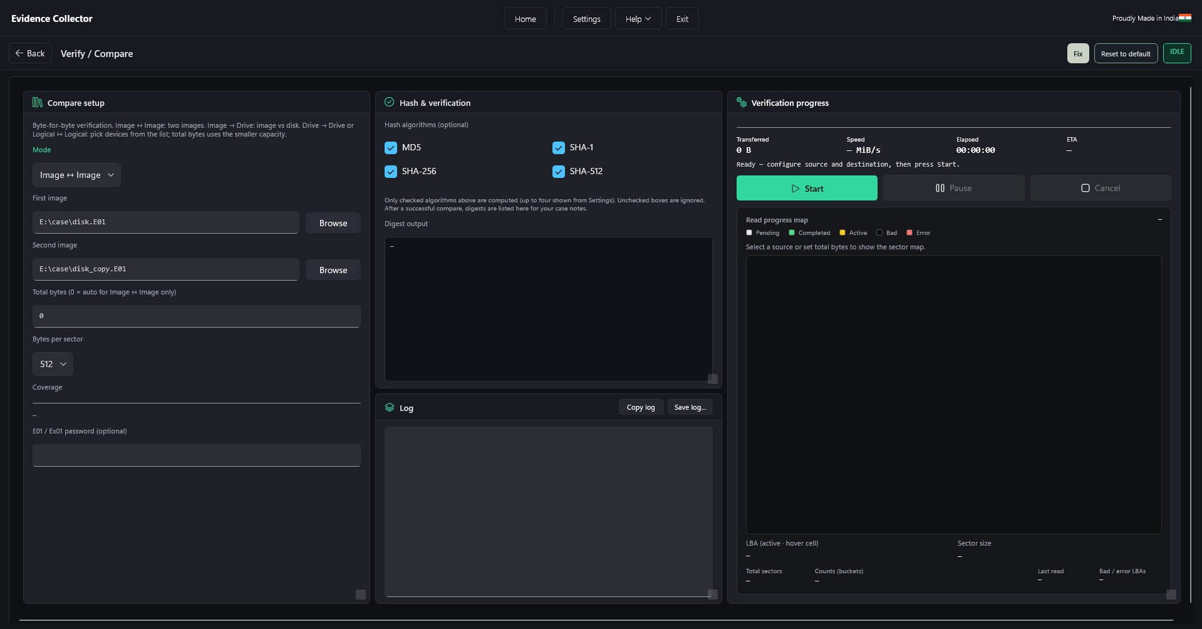
Task: Click the IDLE status badge
Action: 1177,53
